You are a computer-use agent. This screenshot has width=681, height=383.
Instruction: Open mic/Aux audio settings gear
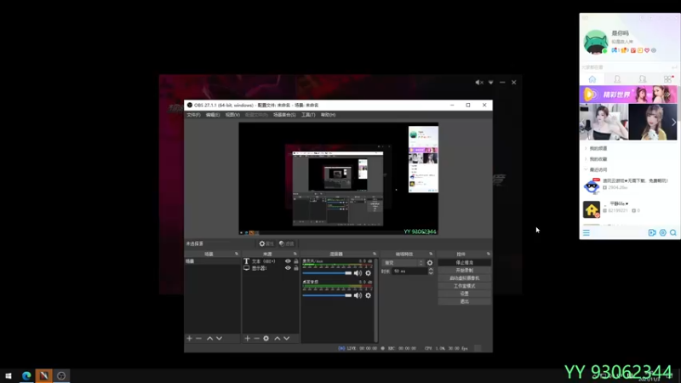369,273
